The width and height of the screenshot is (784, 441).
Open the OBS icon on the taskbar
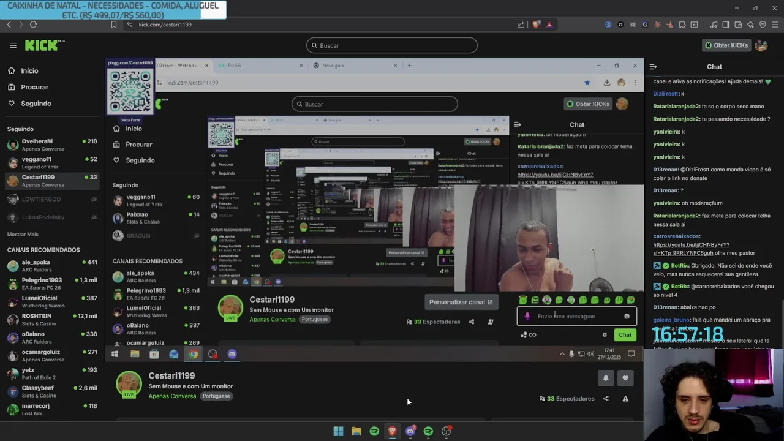click(x=447, y=431)
